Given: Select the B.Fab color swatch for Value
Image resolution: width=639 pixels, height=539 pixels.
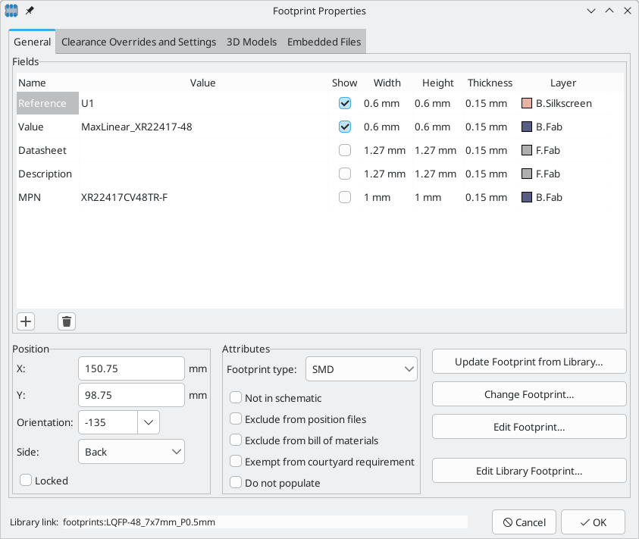Looking at the screenshot, I should pyautogui.click(x=528, y=127).
